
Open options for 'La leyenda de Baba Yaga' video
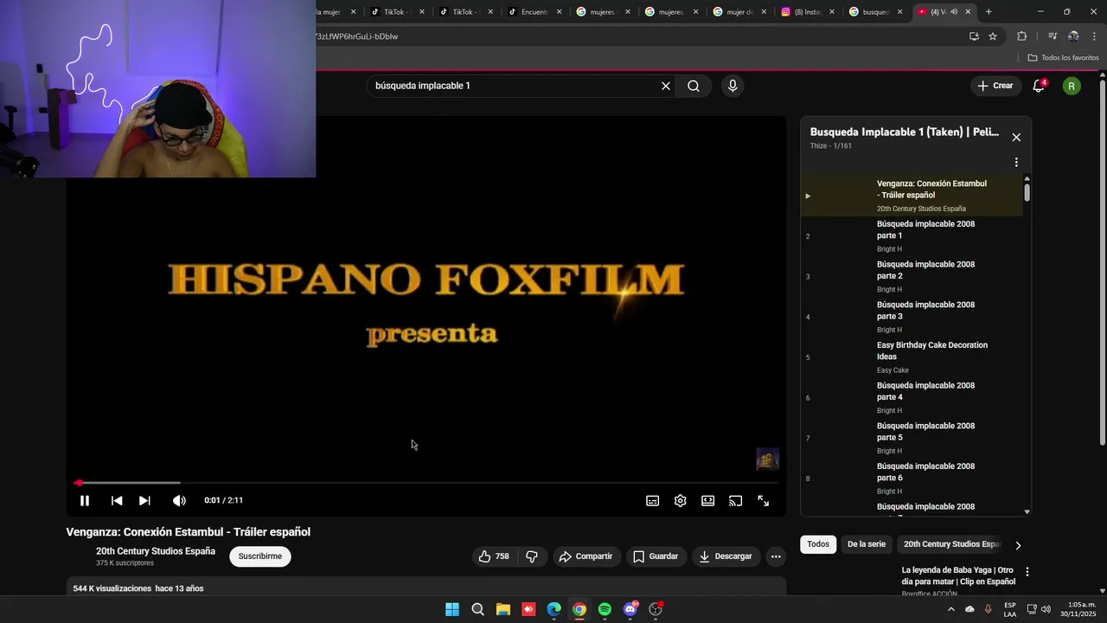click(1027, 572)
